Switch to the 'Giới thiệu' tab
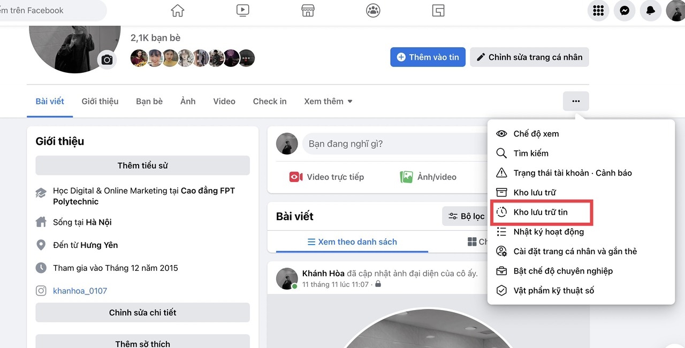Image resolution: width=685 pixels, height=348 pixels. coord(100,101)
